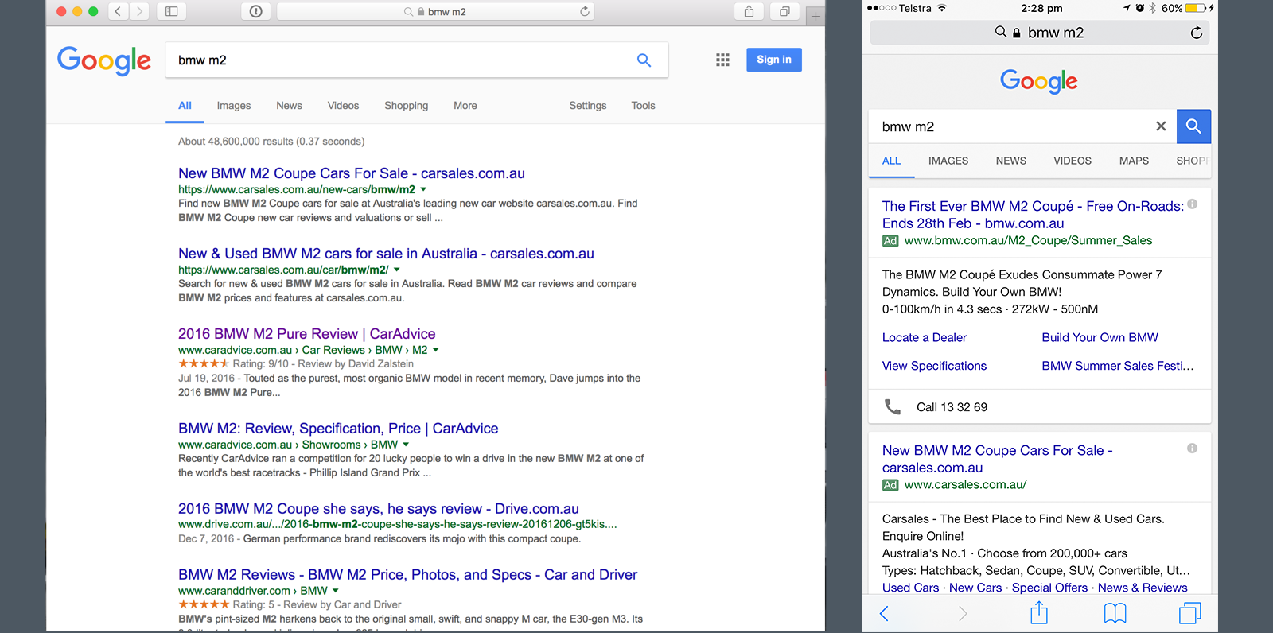Viewport: 1273px width, 633px height.
Task: Open BMW M2: Review, Specification, Price link
Action: pos(338,429)
